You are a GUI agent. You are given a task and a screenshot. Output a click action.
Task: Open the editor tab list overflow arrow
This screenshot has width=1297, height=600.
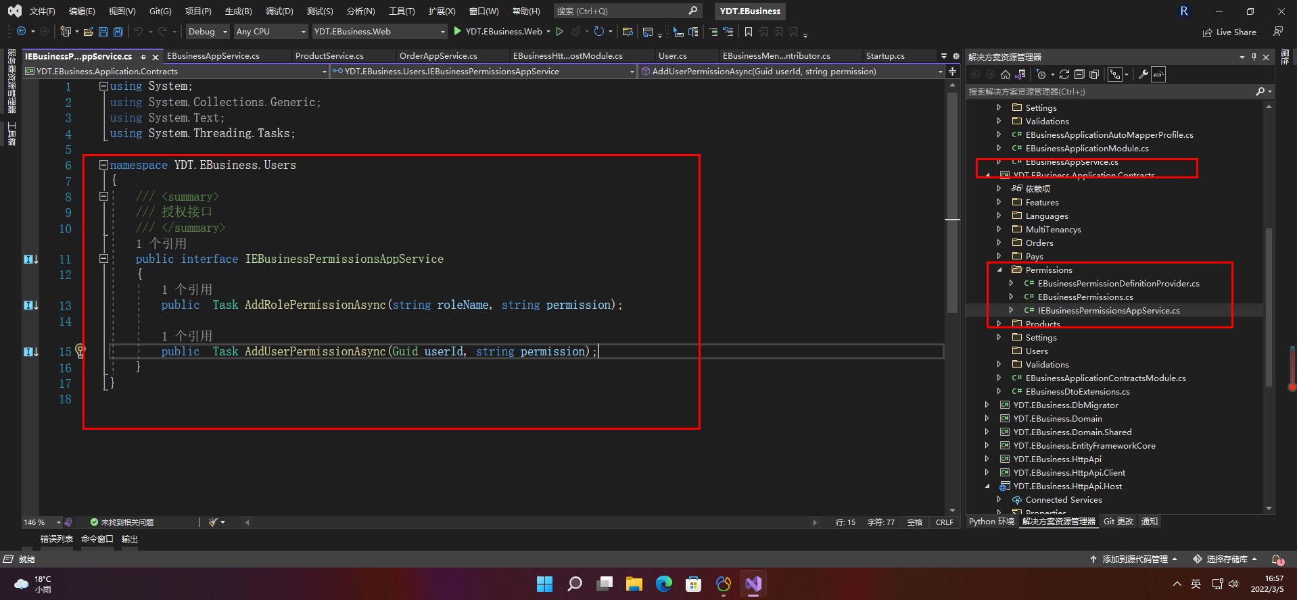tap(944, 56)
